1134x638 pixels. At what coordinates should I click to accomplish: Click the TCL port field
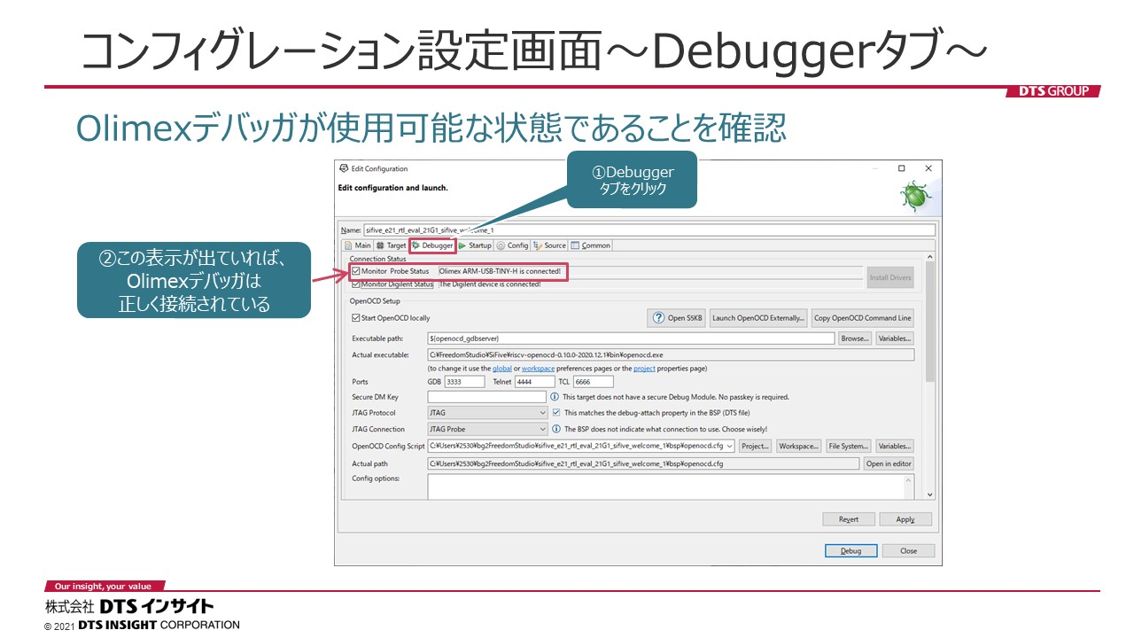click(x=594, y=382)
